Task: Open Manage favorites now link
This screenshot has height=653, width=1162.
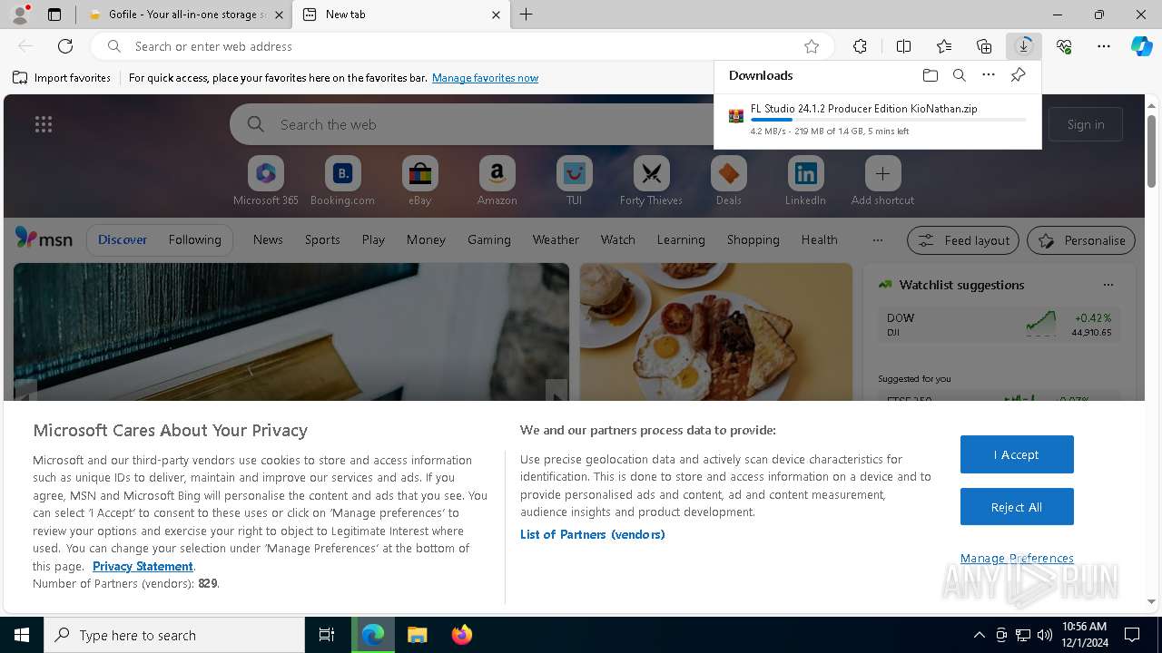Action: coord(485,78)
